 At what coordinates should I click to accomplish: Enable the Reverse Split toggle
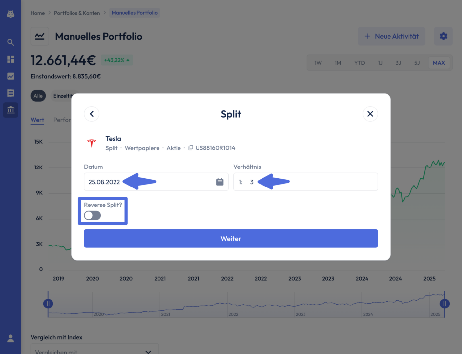click(92, 215)
